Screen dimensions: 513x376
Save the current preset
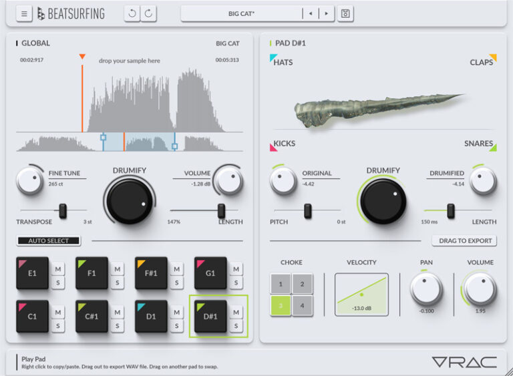345,14
